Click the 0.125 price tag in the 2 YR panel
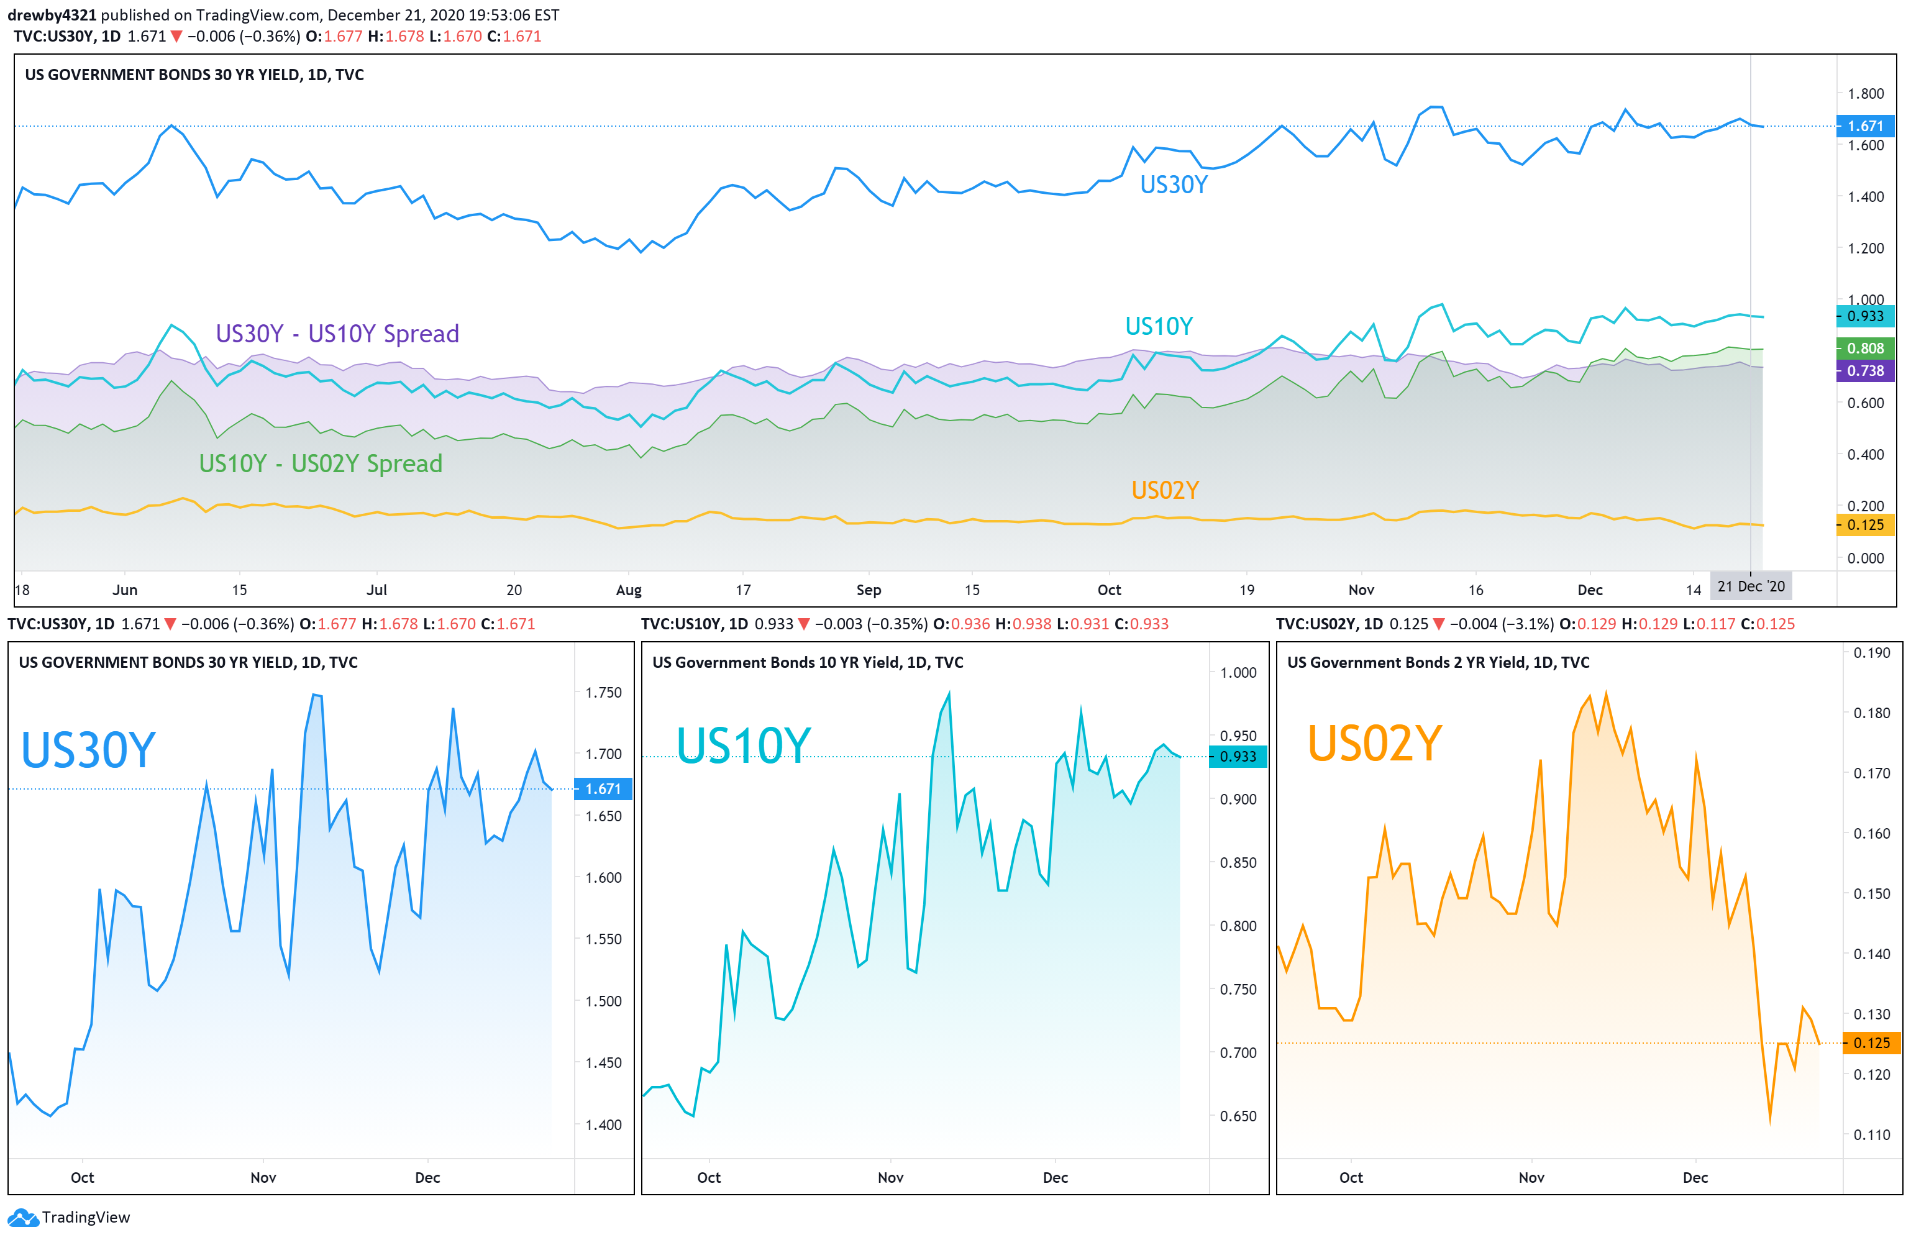1911x1240 pixels. coord(1872,1043)
